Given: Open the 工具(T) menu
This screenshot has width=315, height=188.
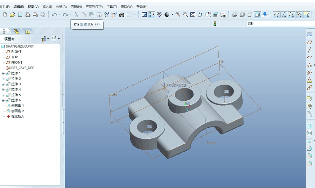Looking at the screenshot, I should point(112,7).
